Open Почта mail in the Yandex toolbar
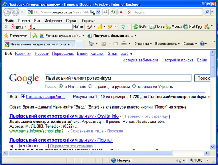Image resolution: width=218 pixels, height=165 pixels. point(157,26)
